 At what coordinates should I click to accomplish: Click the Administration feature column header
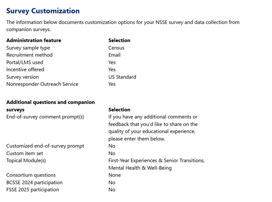pyautogui.click(x=34, y=40)
